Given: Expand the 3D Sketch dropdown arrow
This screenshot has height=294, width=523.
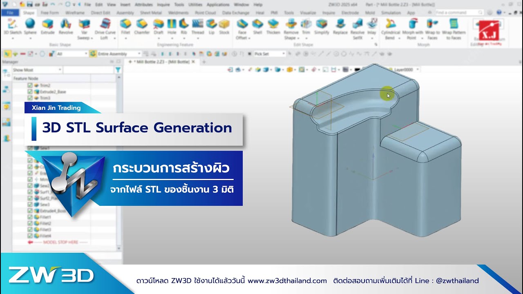Looking at the screenshot, I should coord(12,38).
